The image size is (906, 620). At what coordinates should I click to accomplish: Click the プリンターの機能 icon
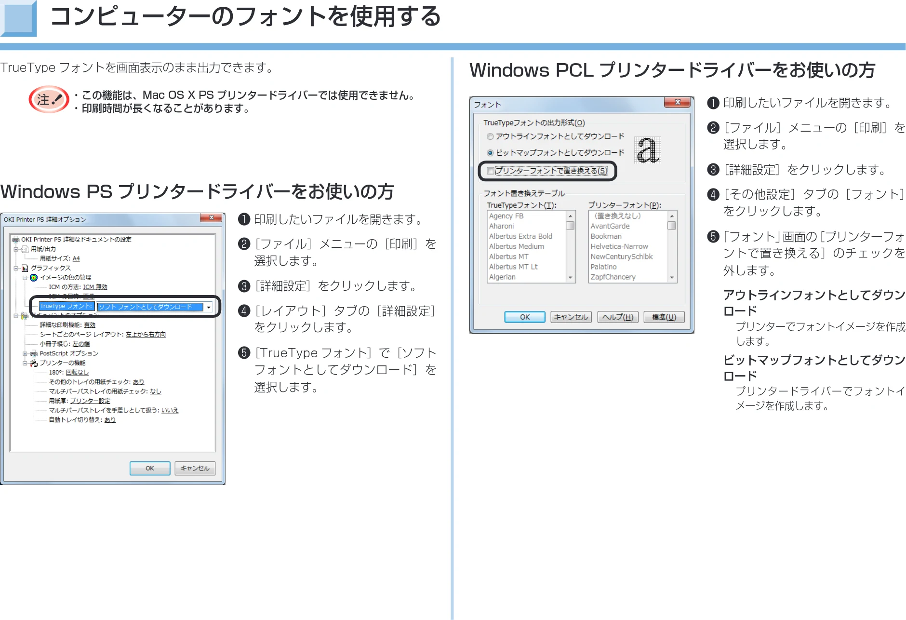coord(34,363)
